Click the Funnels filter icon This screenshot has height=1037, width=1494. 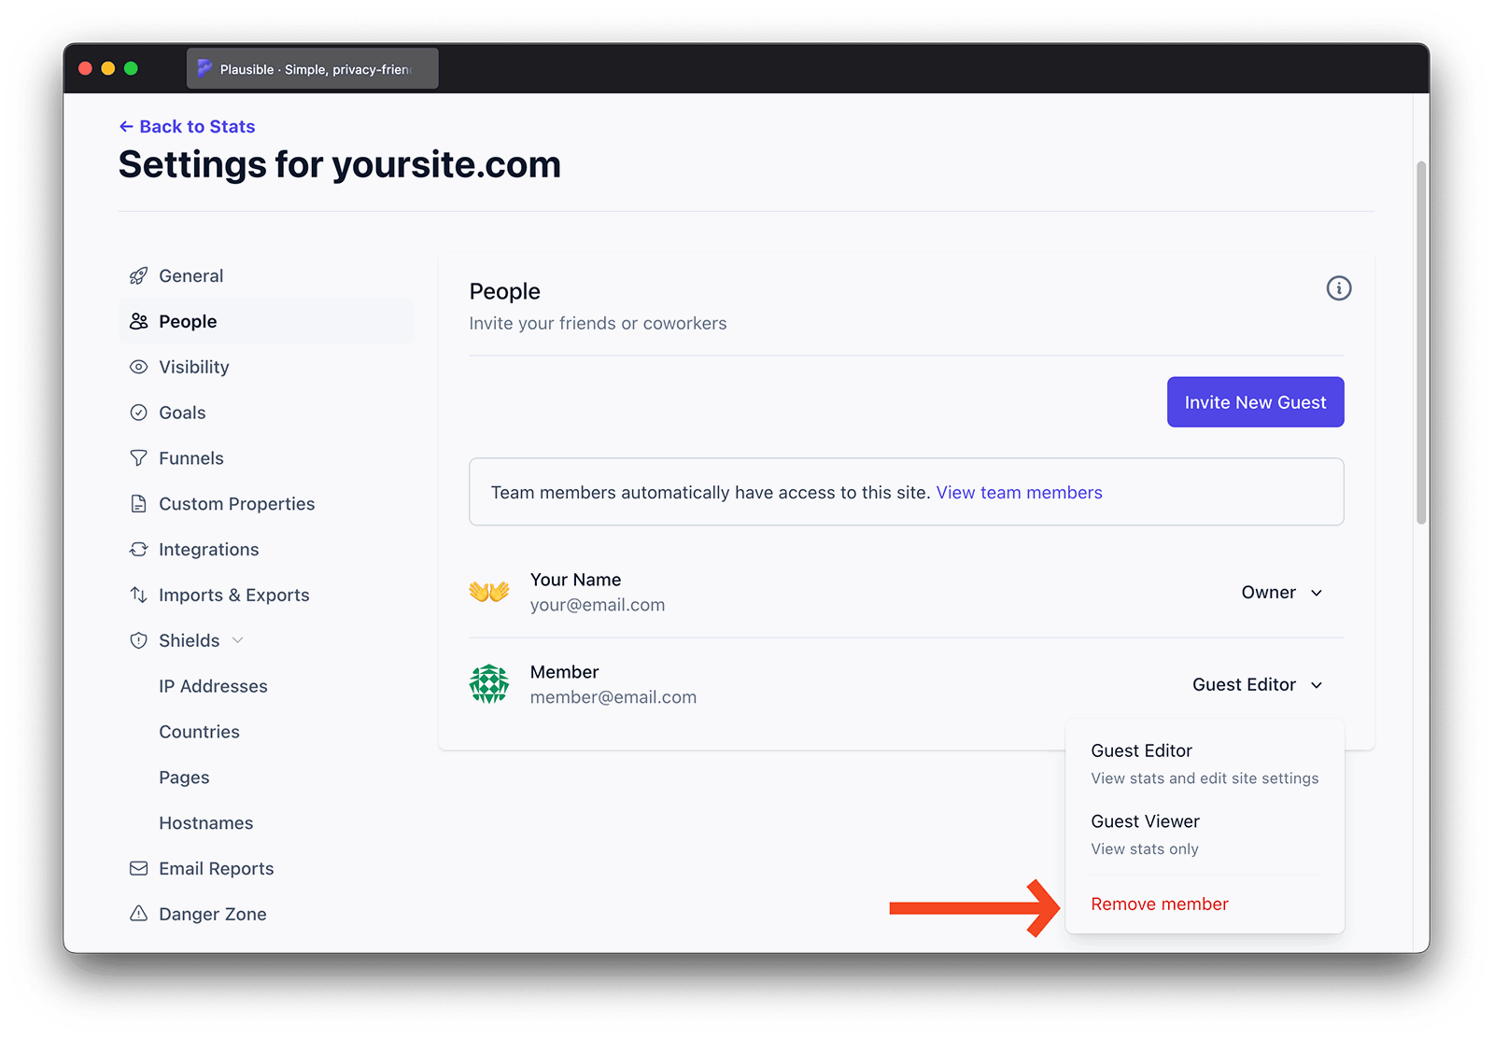point(138,458)
